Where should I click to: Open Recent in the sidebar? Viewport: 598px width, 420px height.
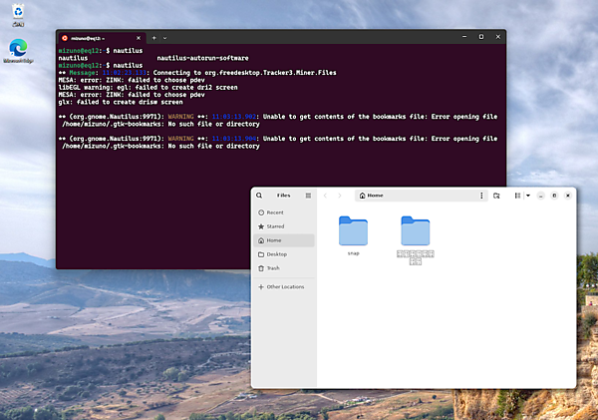point(274,212)
